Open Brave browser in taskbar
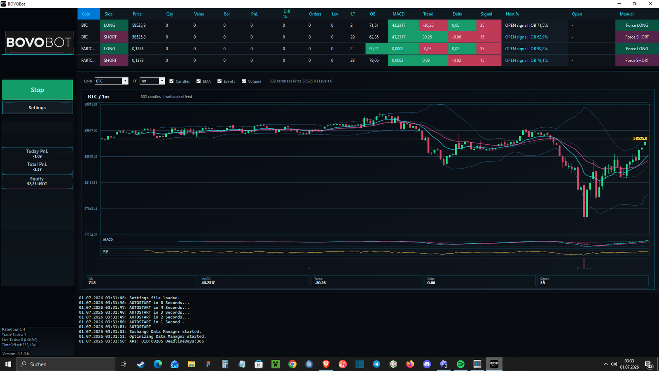 (x=326, y=364)
